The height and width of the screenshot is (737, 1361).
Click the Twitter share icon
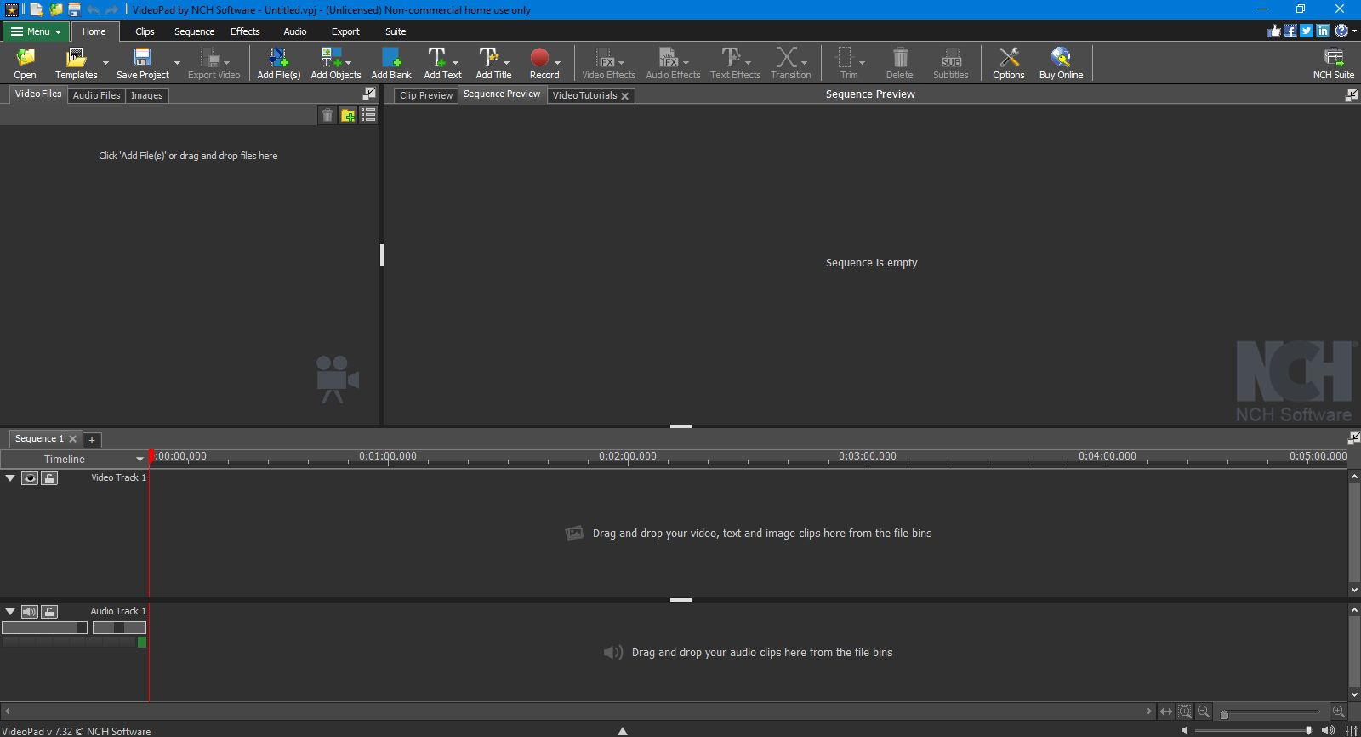coord(1307,31)
